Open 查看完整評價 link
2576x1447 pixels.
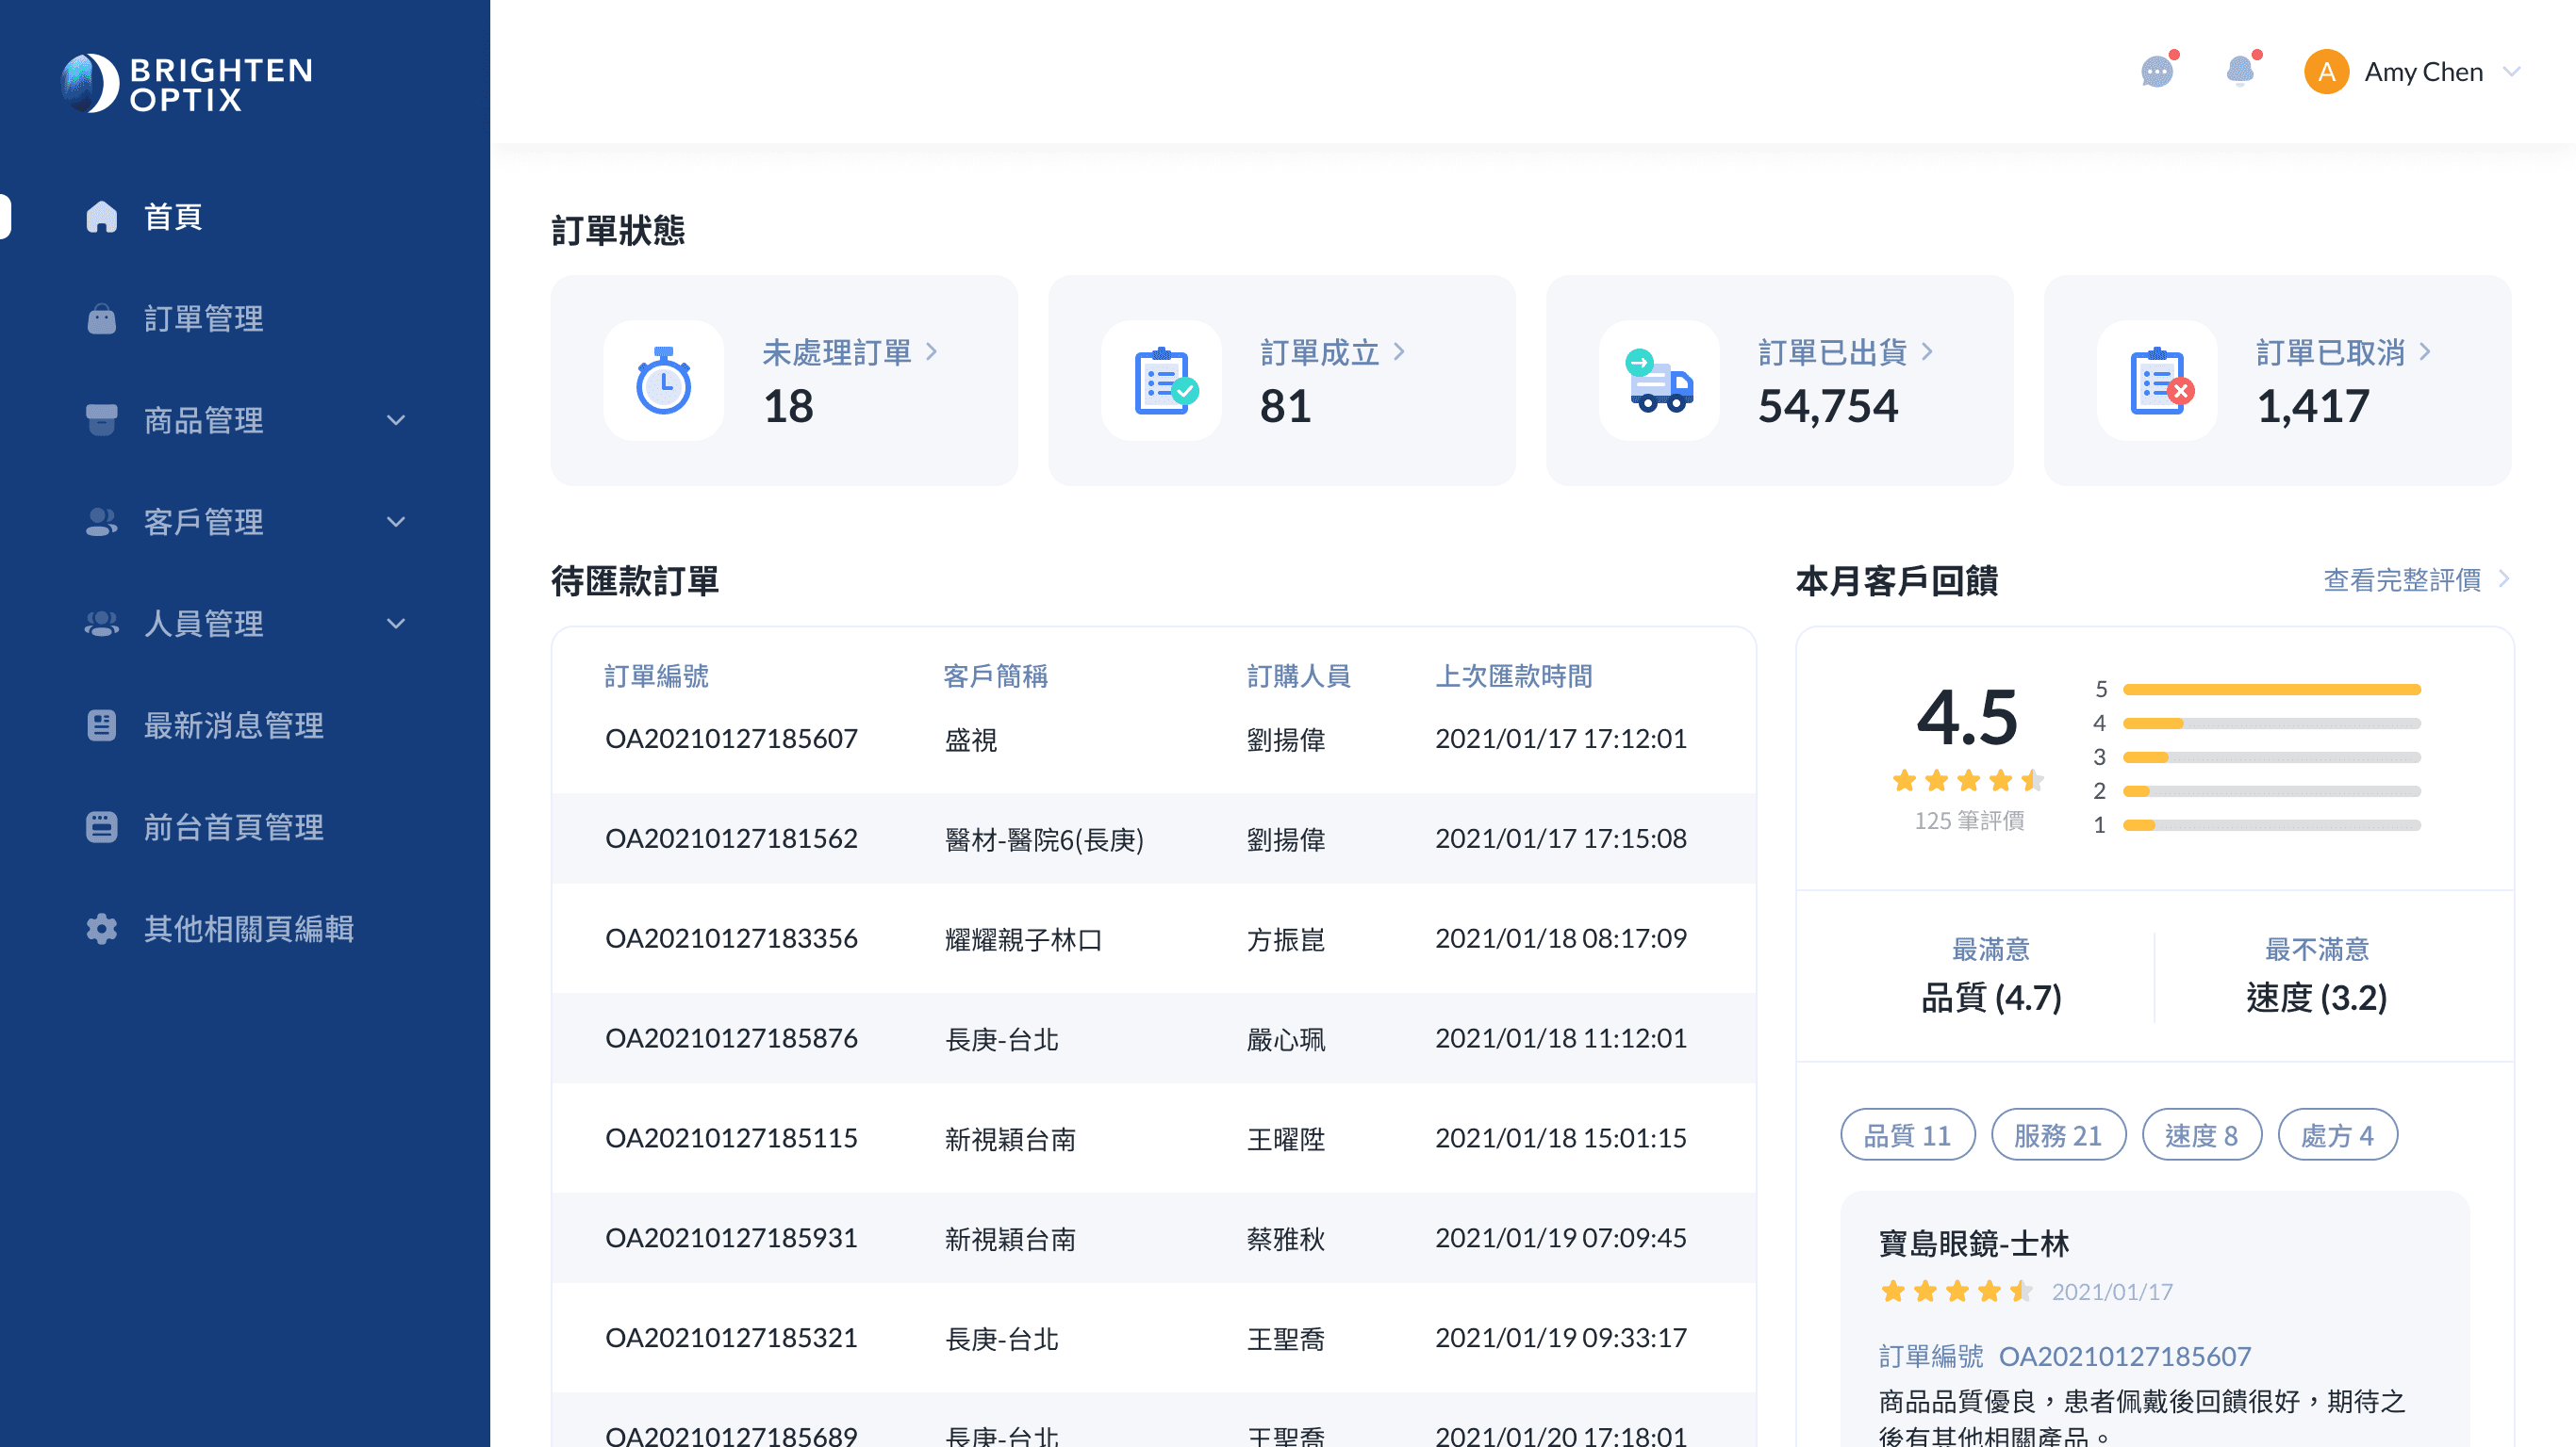(2402, 579)
